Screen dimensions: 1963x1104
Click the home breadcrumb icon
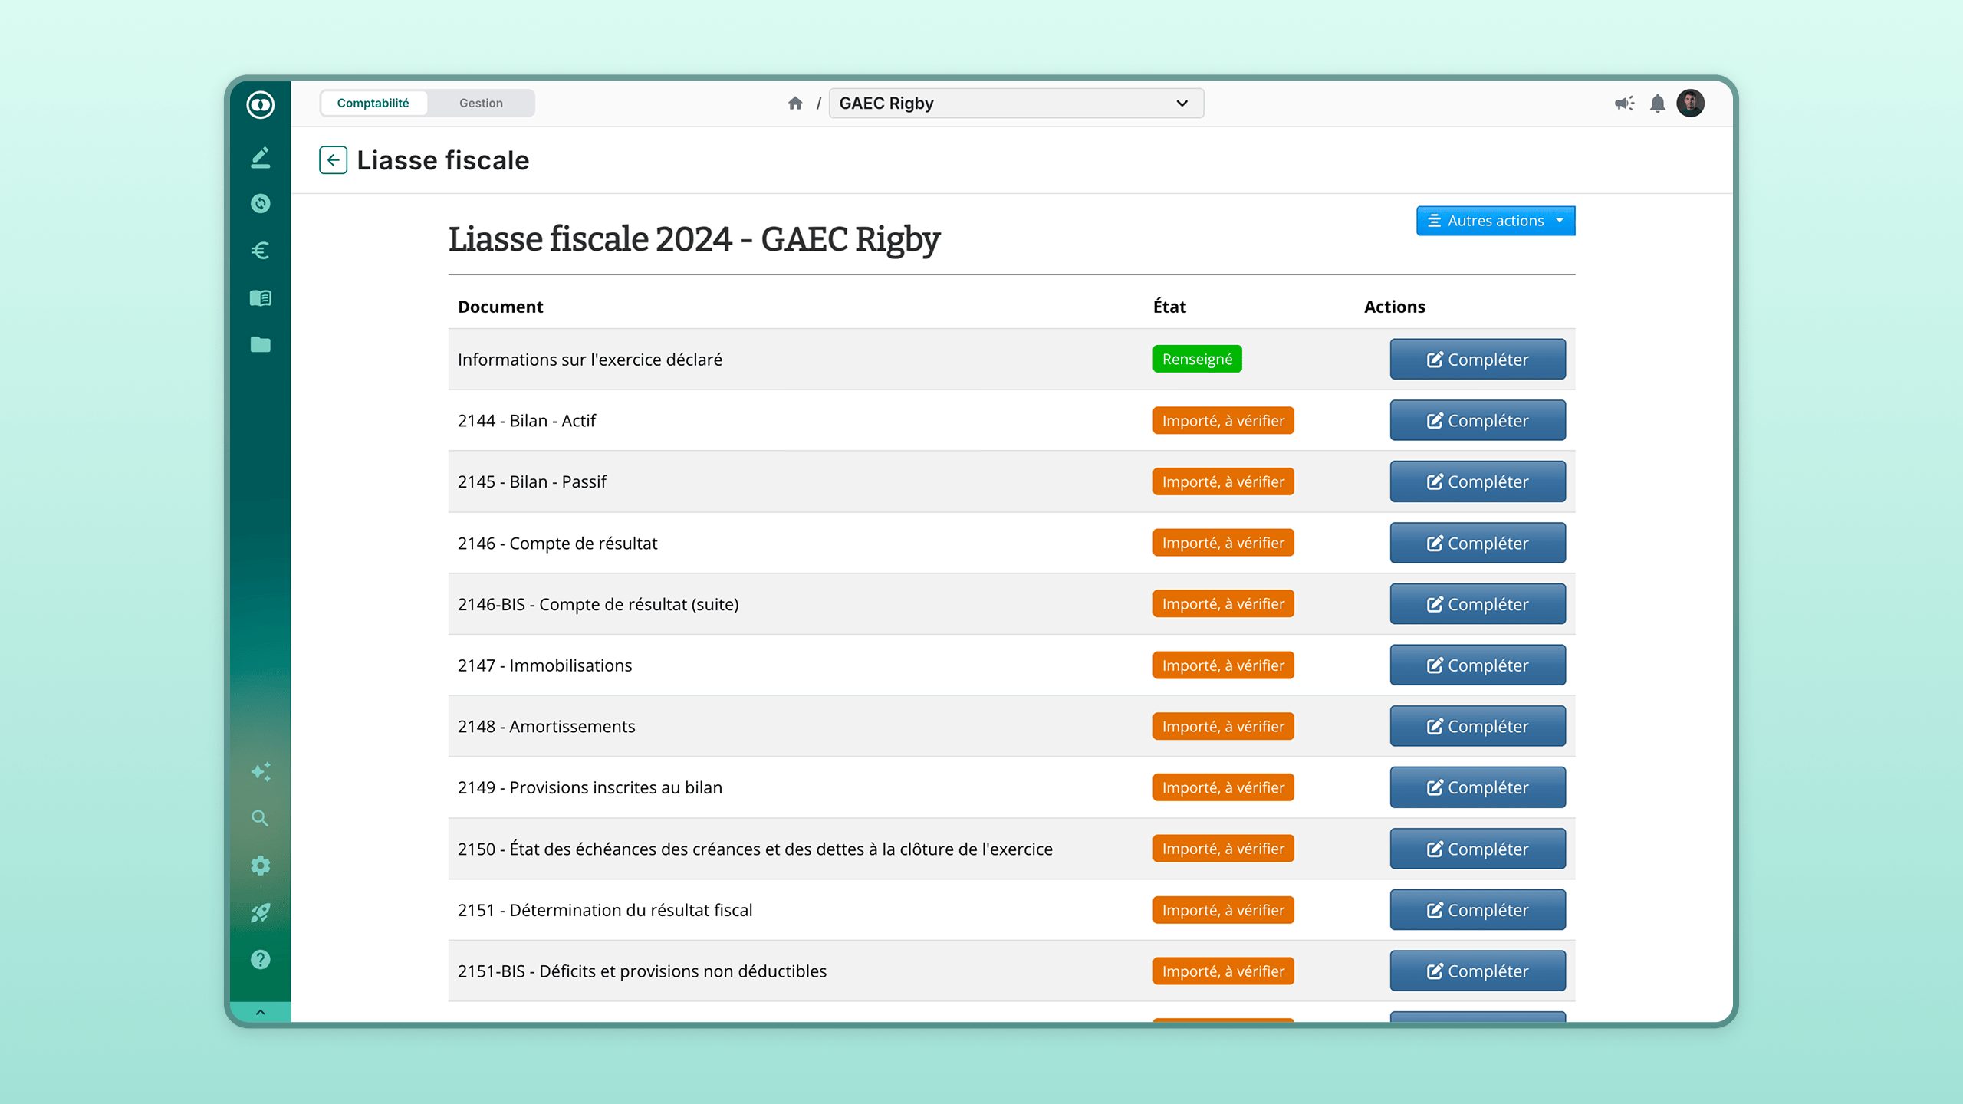(x=795, y=103)
